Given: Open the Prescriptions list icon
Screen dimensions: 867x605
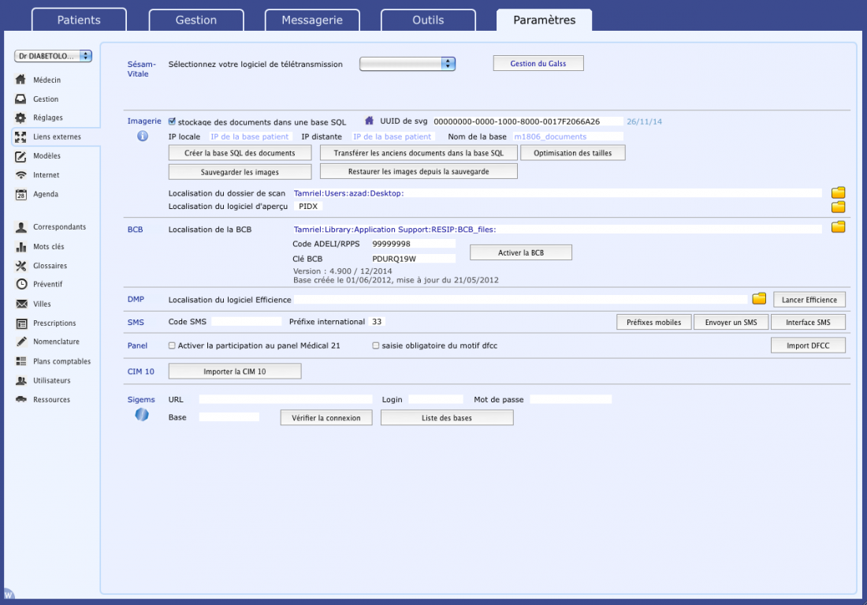Looking at the screenshot, I should click(21, 323).
